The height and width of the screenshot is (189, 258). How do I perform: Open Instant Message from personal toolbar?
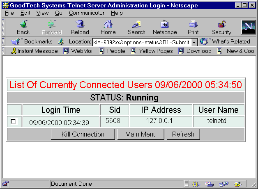[34, 51]
